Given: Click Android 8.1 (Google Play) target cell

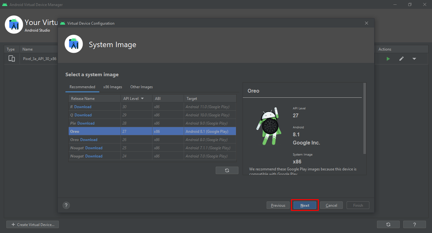Looking at the screenshot, I should tap(210, 132).
